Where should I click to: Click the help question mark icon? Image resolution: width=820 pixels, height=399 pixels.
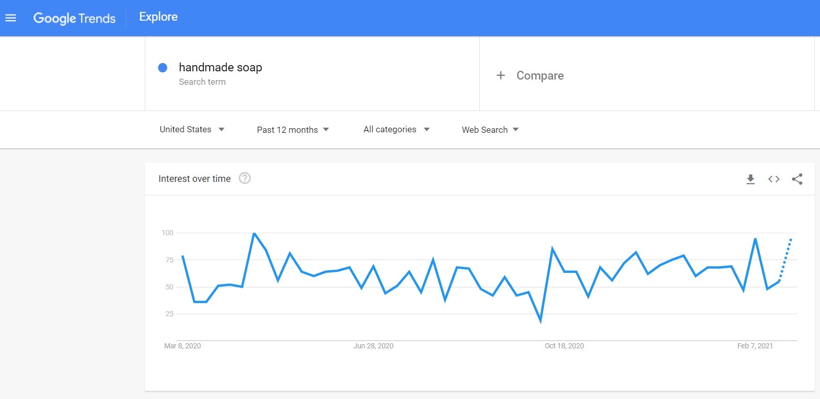pos(245,178)
